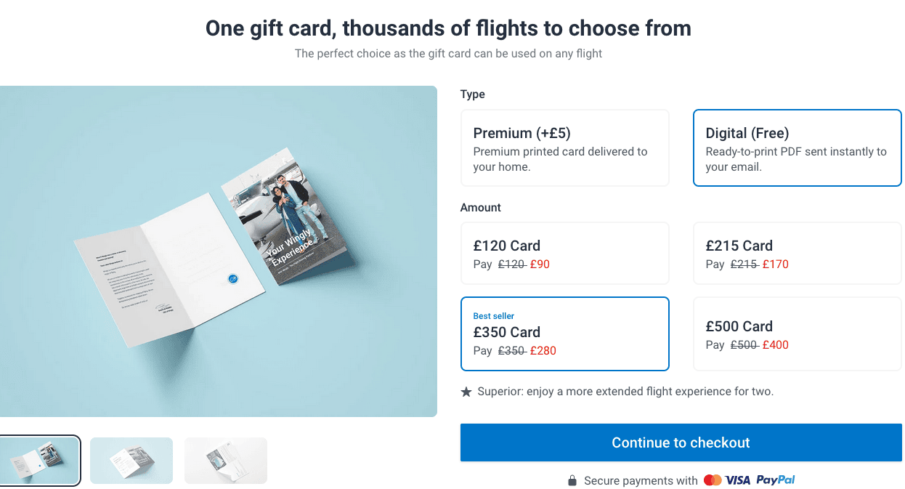
Task: Open the third gift card thumbnail
Action: [x=226, y=461]
